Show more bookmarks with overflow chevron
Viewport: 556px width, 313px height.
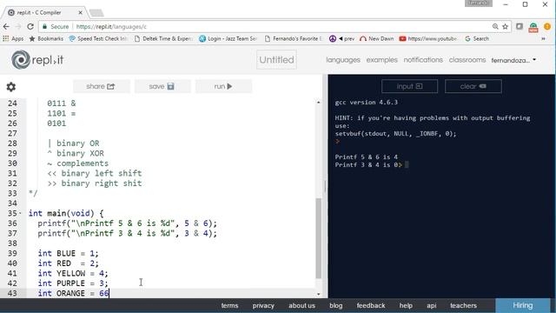click(x=543, y=38)
